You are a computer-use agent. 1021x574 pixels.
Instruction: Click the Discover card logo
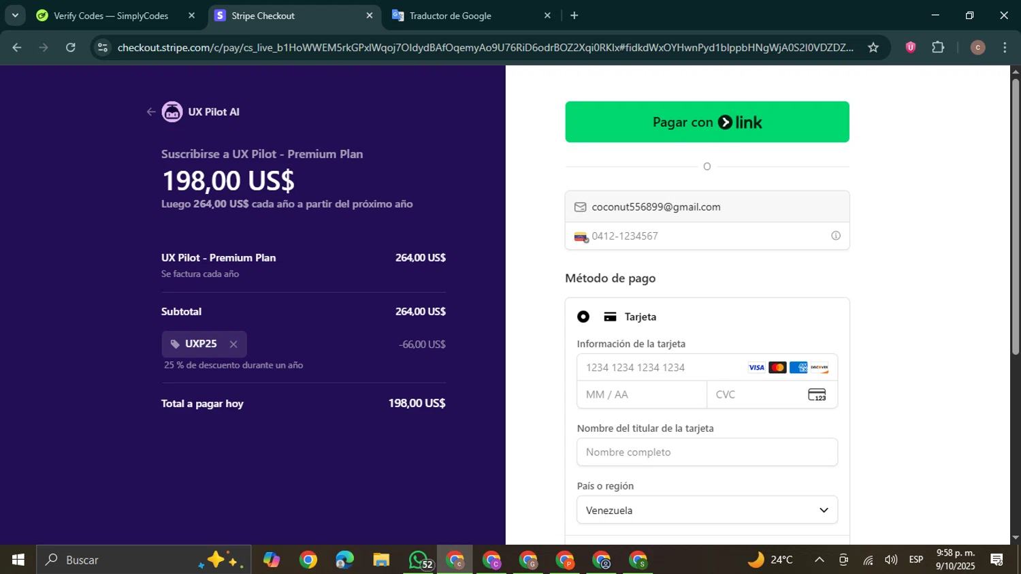point(820,368)
